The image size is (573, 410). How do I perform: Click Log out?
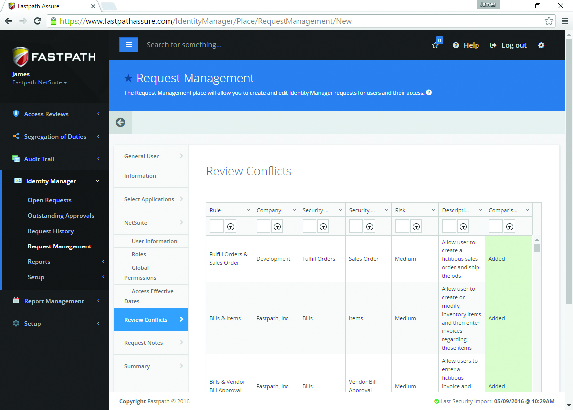tap(508, 45)
